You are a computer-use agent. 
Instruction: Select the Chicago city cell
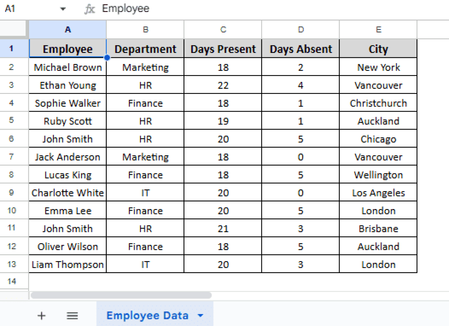click(x=378, y=139)
